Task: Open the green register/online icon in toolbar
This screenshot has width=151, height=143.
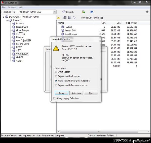Action: [84, 12]
